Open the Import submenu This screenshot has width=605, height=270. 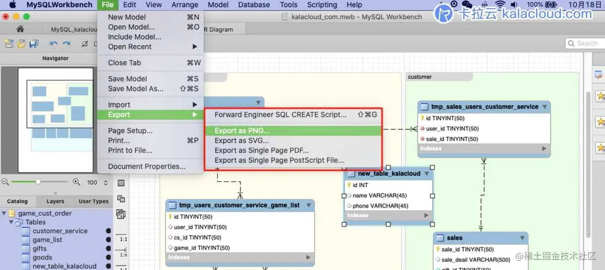[x=151, y=105]
